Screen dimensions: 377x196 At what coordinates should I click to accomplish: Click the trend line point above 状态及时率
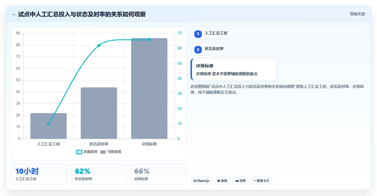[x=99, y=45]
